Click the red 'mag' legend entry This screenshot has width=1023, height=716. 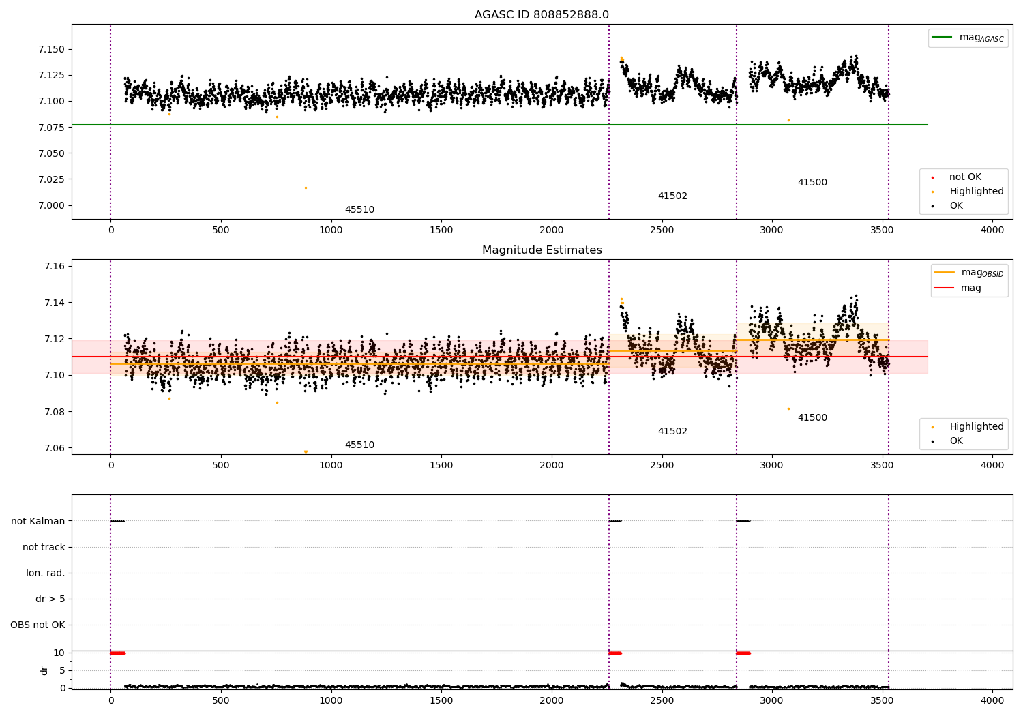click(x=970, y=288)
